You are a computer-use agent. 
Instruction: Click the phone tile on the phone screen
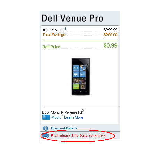pos(76,68)
